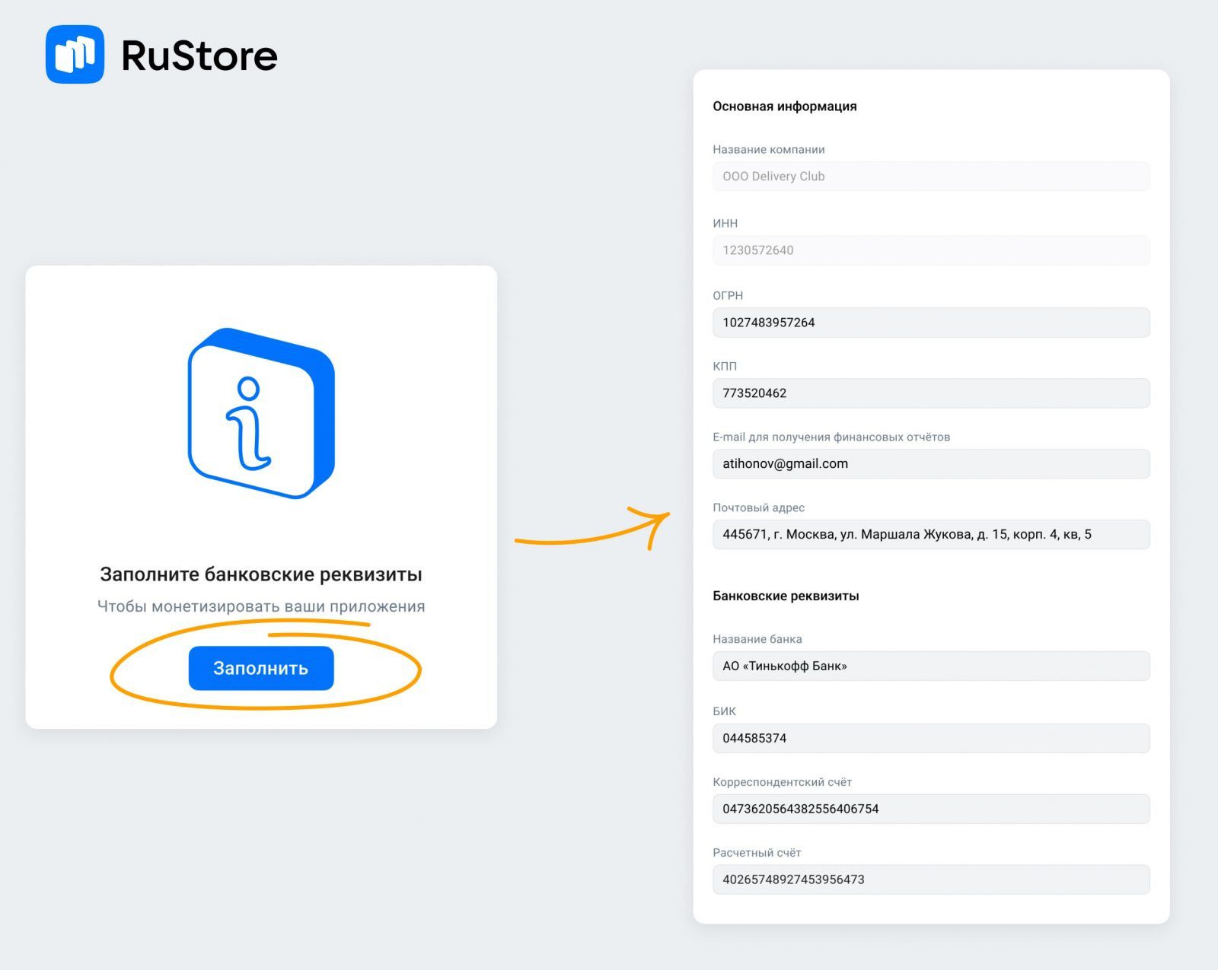This screenshot has height=970, width=1218.
Task: Select the Название банка field
Action: [931, 666]
